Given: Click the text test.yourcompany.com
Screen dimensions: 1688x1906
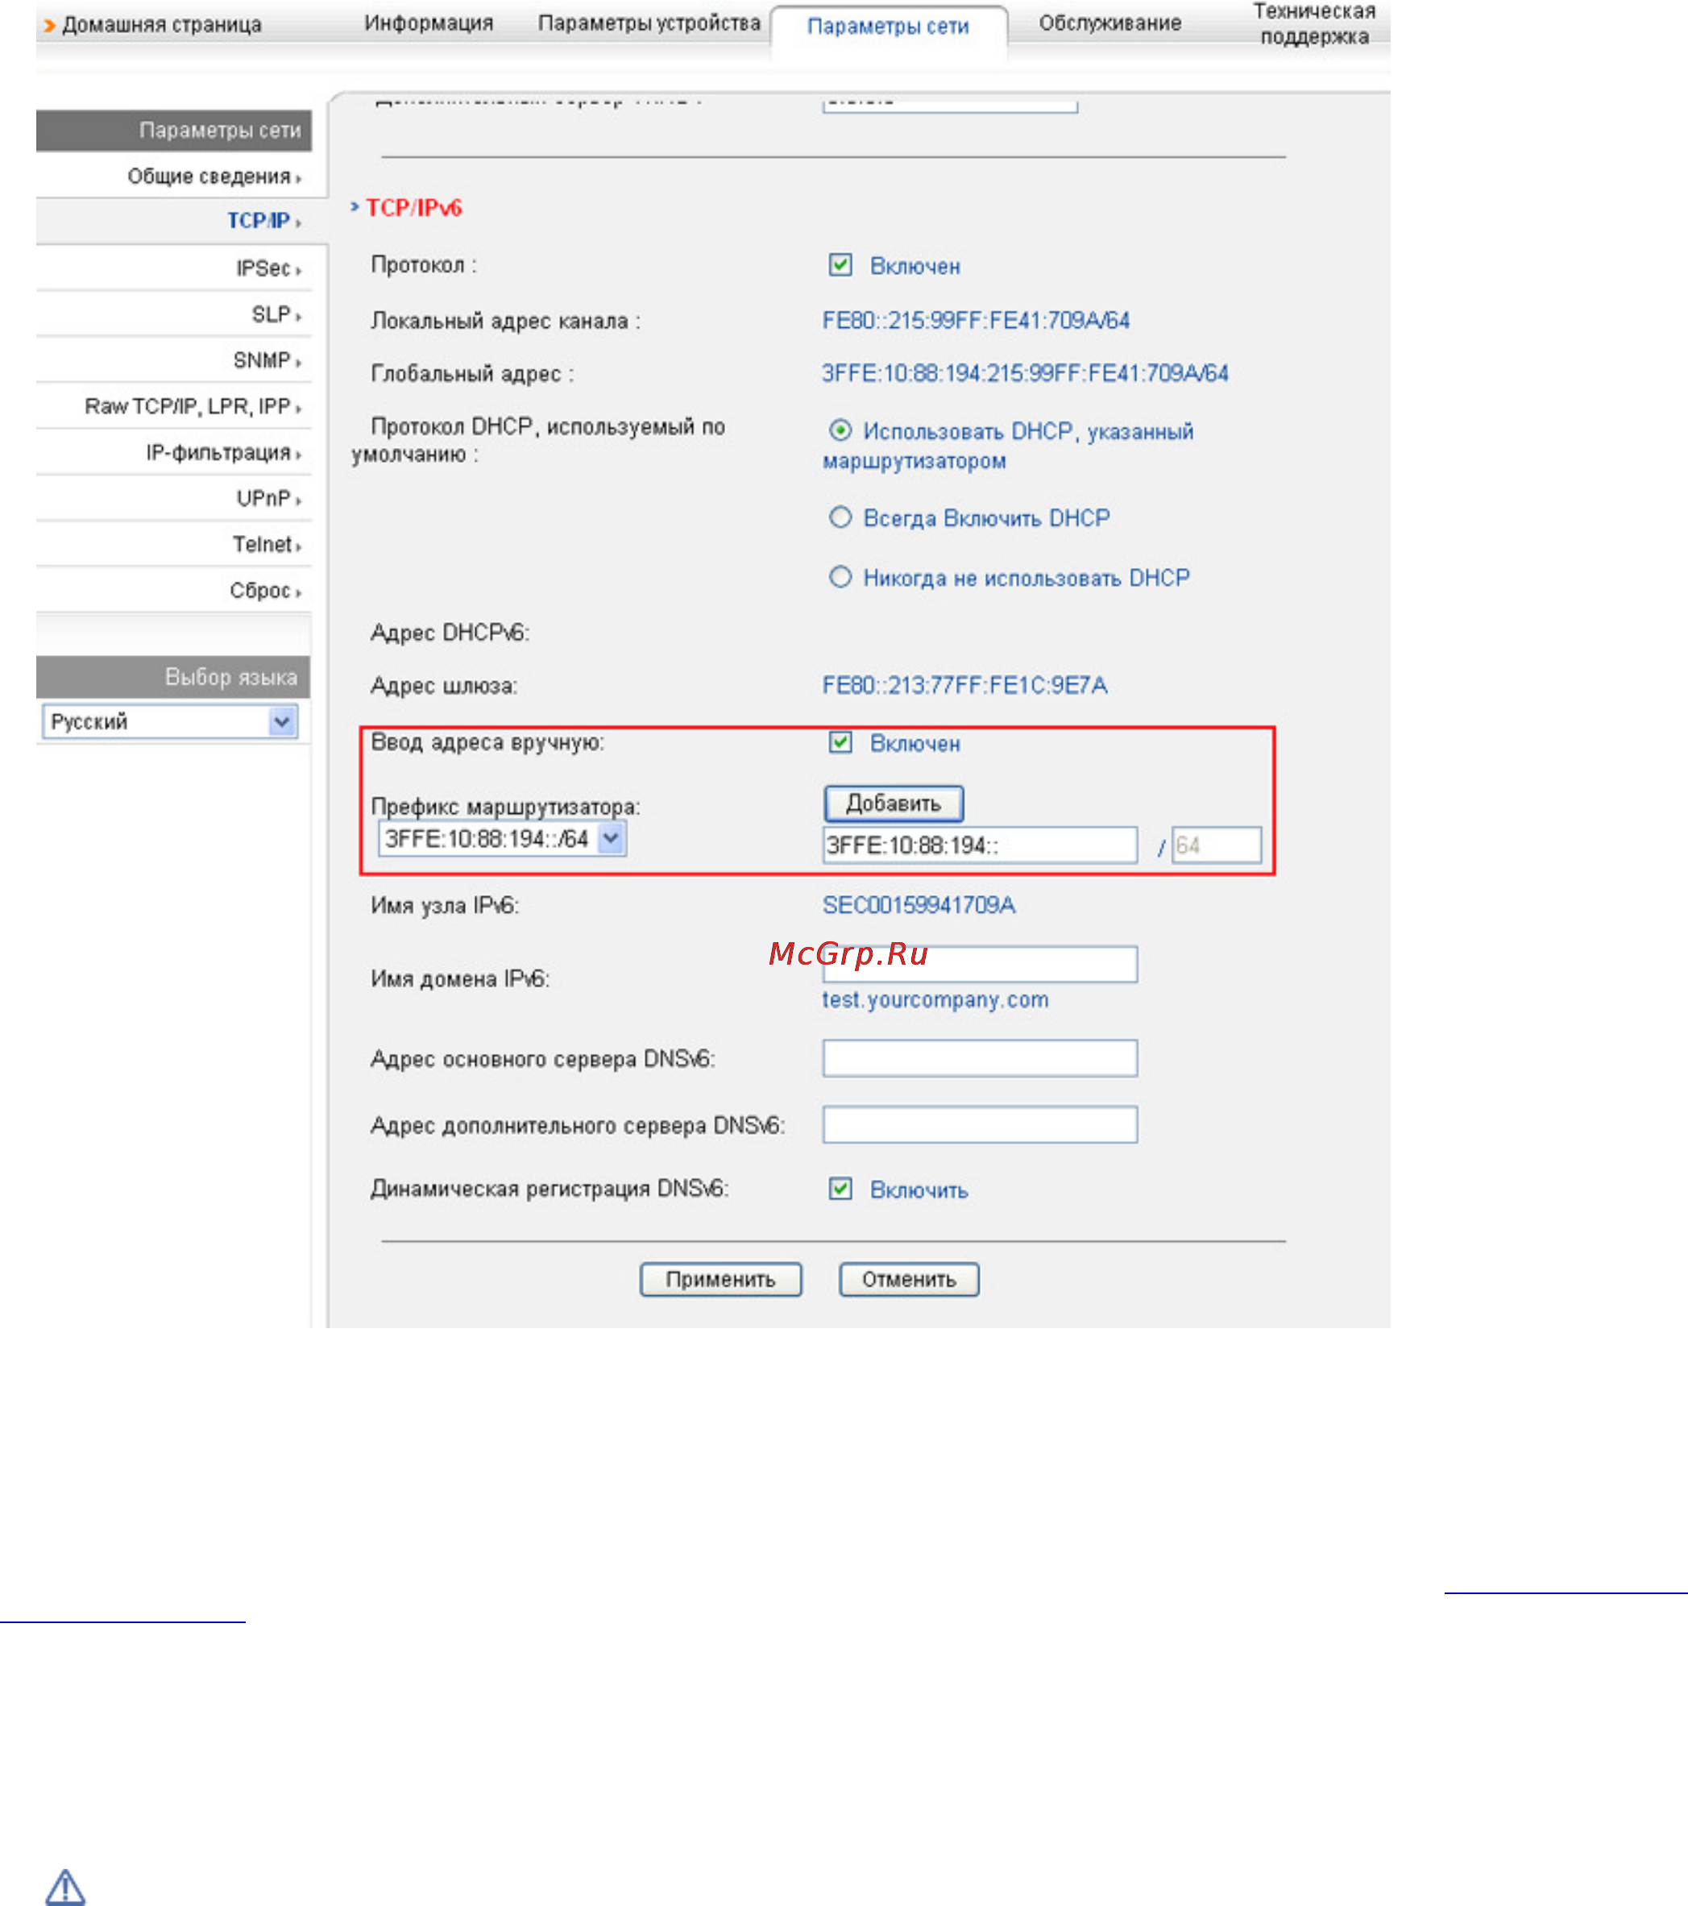Looking at the screenshot, I should point(935,999).
